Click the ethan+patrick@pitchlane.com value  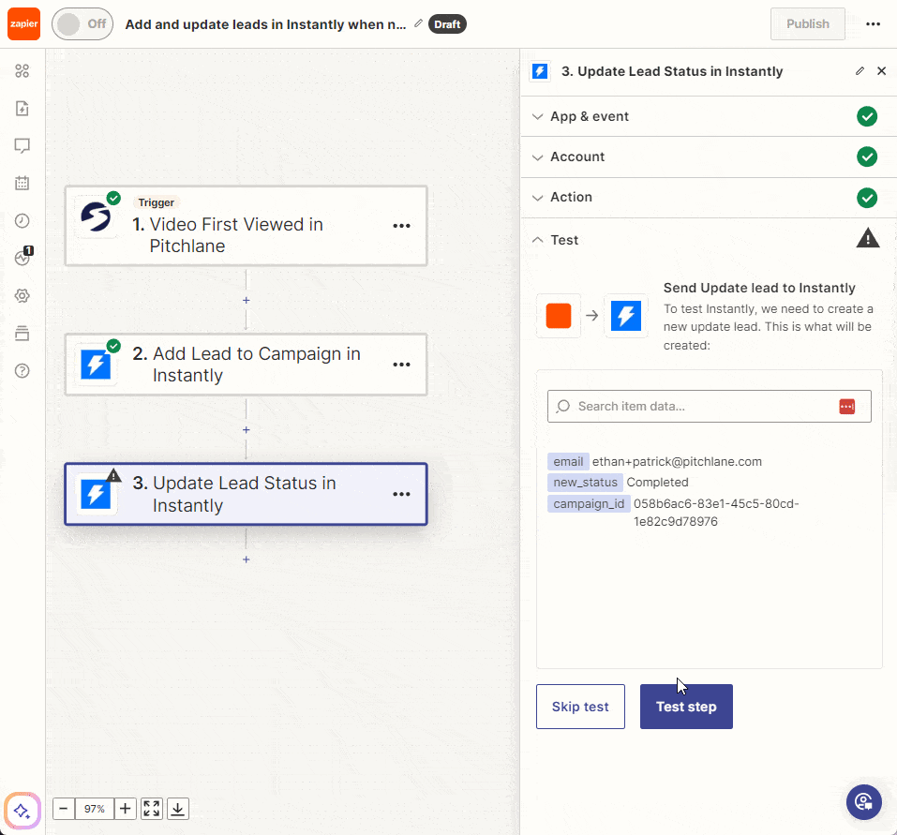coord(677,461)
